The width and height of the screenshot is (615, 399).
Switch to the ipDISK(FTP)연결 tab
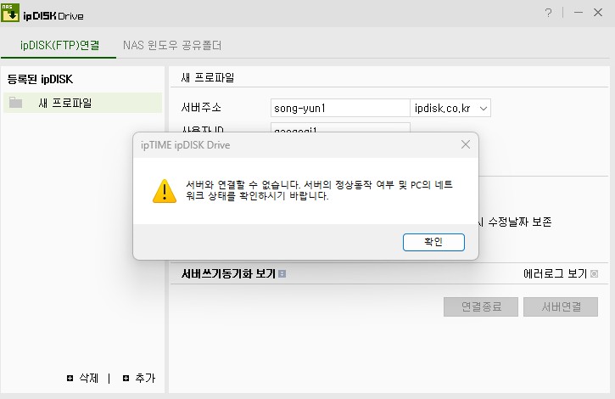click(x=59, y=45)
